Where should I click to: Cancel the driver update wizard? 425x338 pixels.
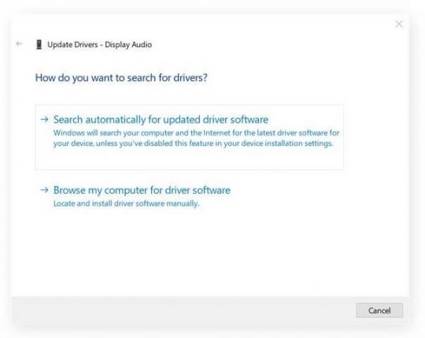[x=379, y=310]
